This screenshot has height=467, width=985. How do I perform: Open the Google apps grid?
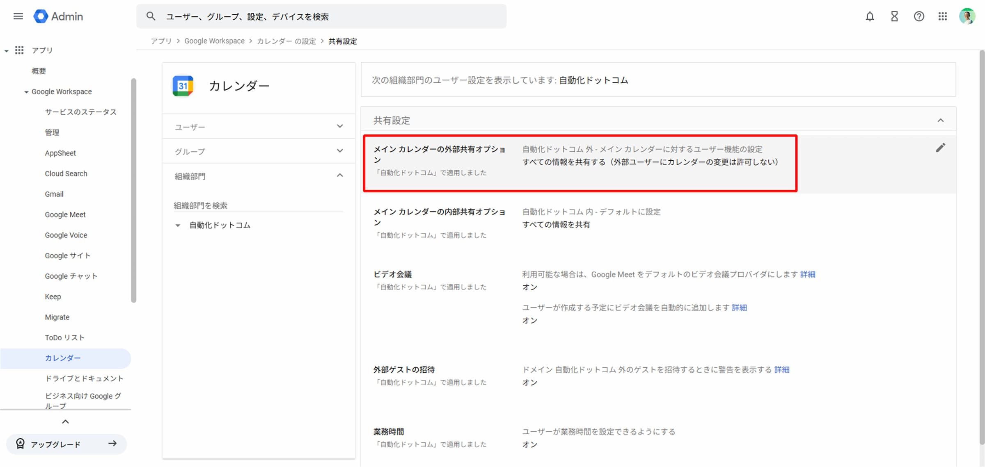click(943, 16)
